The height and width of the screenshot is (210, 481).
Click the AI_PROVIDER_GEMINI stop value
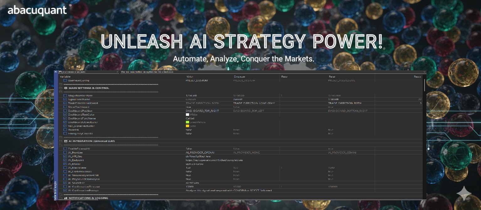click(x=342, y=152)
